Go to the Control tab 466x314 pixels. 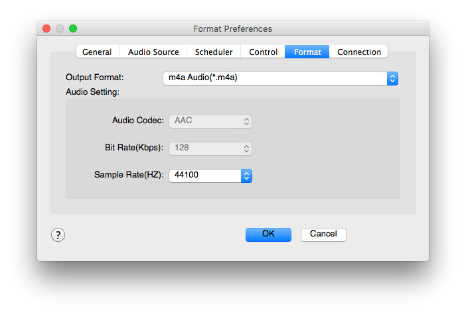click(x=264, y=52)
